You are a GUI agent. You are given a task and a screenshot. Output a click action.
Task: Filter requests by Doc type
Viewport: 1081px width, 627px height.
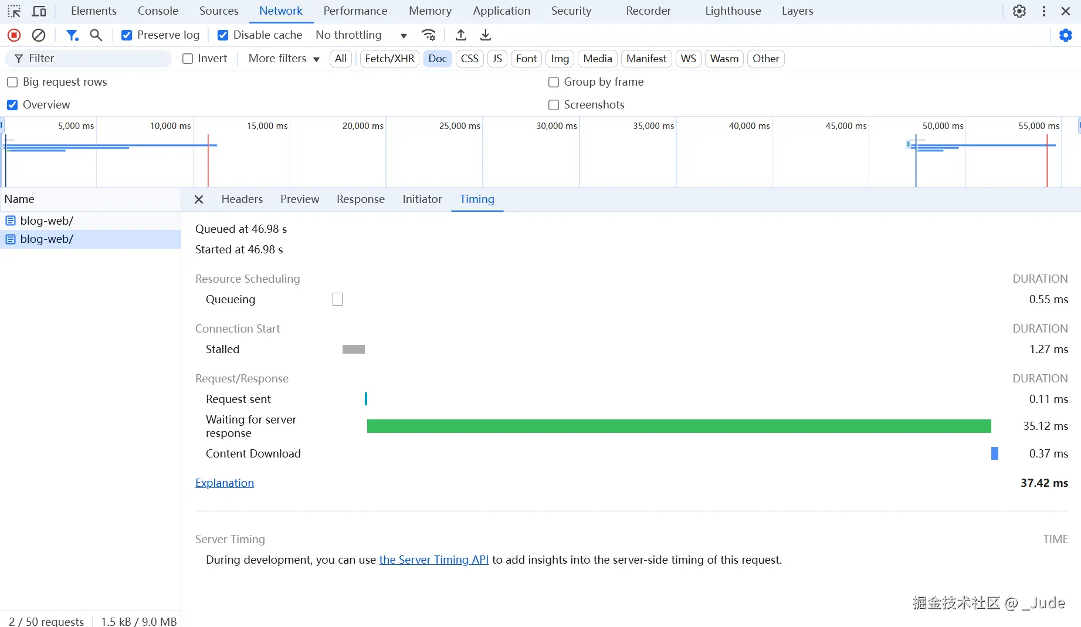point(438,59)
